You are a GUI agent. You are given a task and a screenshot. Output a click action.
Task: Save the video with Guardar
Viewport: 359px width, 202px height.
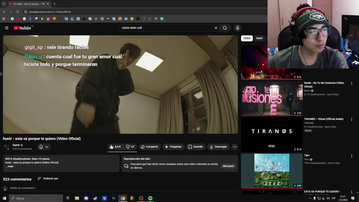click(x=195, y=147)
